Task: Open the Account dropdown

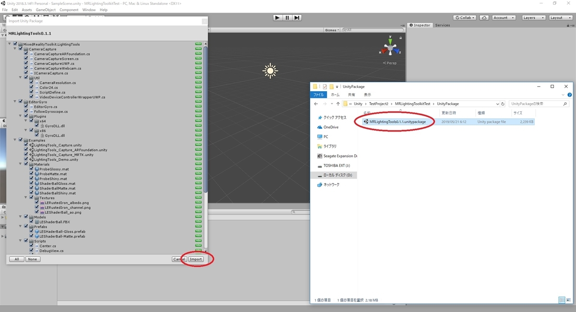Action: pos(504,18)
